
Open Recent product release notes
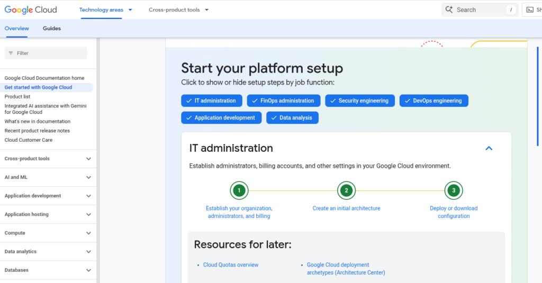click(37, 131)
